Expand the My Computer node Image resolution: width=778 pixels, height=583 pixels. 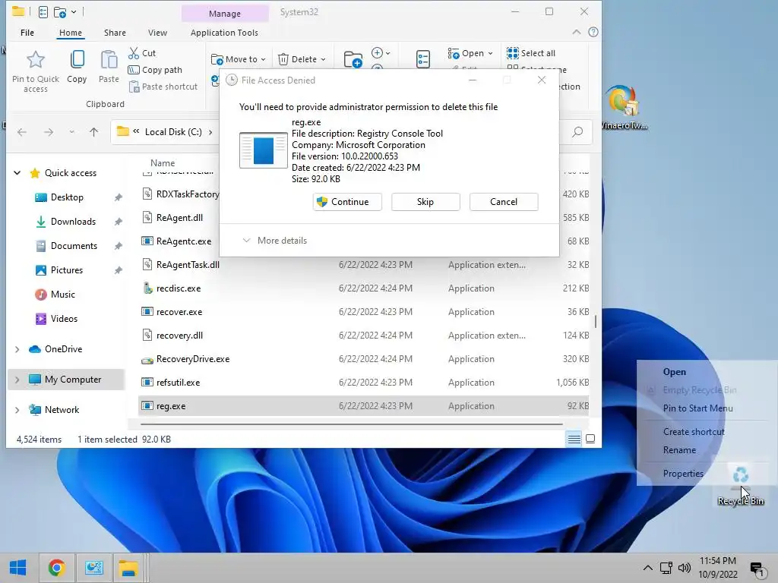point(17,380)
